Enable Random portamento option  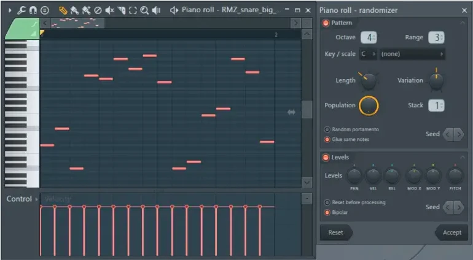pos(327,129)
